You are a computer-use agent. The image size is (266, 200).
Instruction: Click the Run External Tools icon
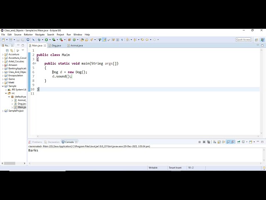tap(61, 40)
